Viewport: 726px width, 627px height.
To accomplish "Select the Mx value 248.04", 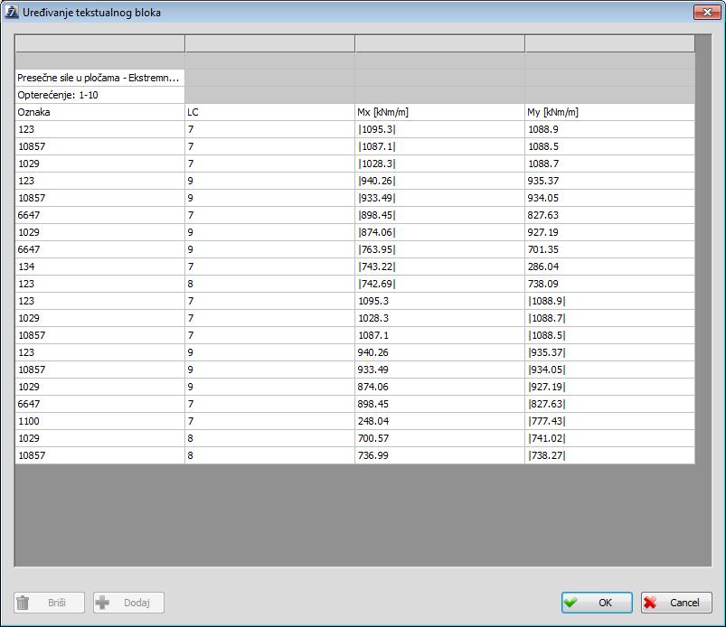I will [440, 421].
